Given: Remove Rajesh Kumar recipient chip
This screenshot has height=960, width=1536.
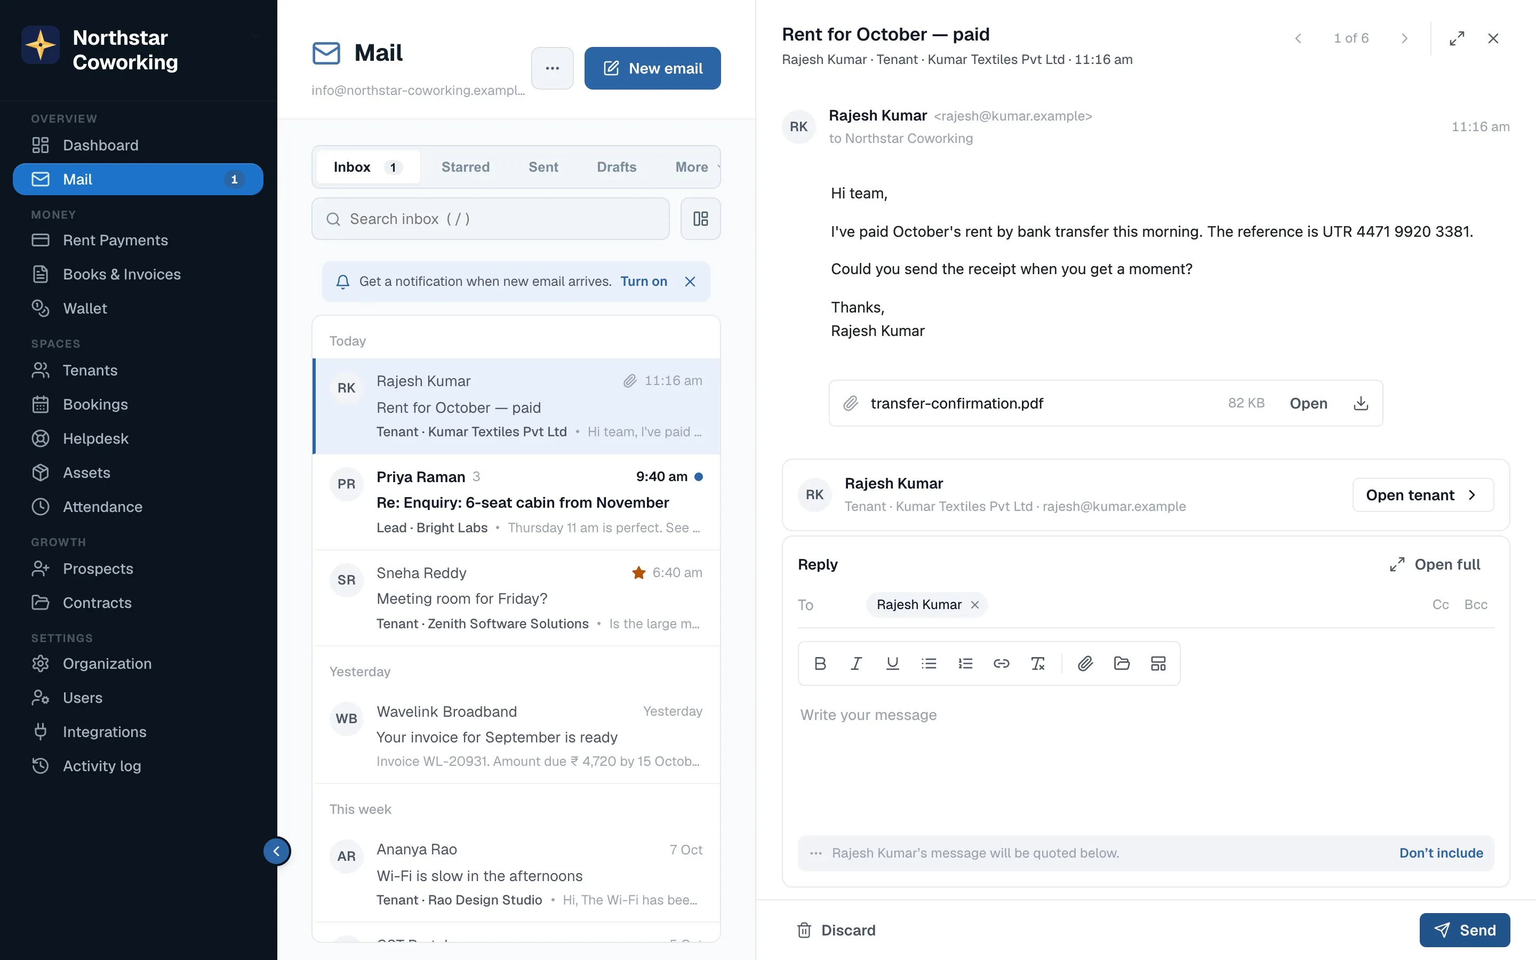Looking at the screenshot, I should (x=975, y=604).
